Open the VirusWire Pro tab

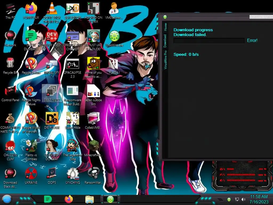165,60
